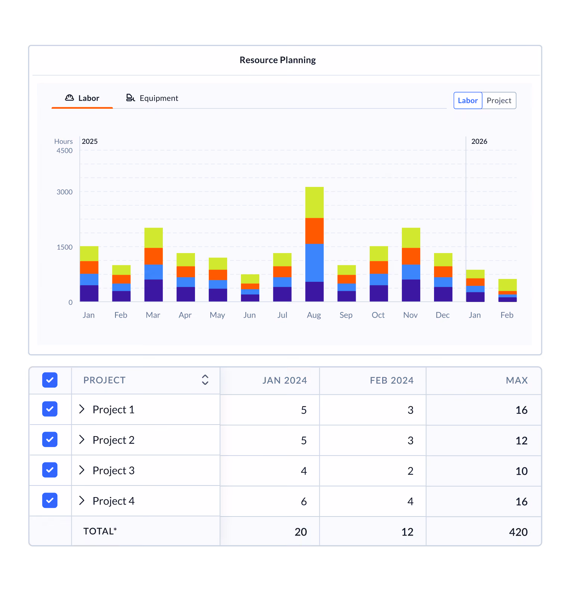
Task: Click the MAX column header
Action: (x=517, y=380)
